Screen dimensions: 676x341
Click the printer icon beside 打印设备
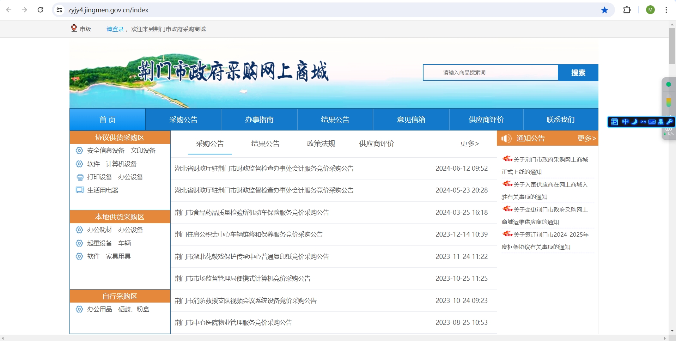80,177
